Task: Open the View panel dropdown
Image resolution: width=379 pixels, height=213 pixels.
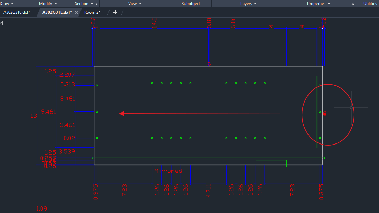Action: point(134,4)
